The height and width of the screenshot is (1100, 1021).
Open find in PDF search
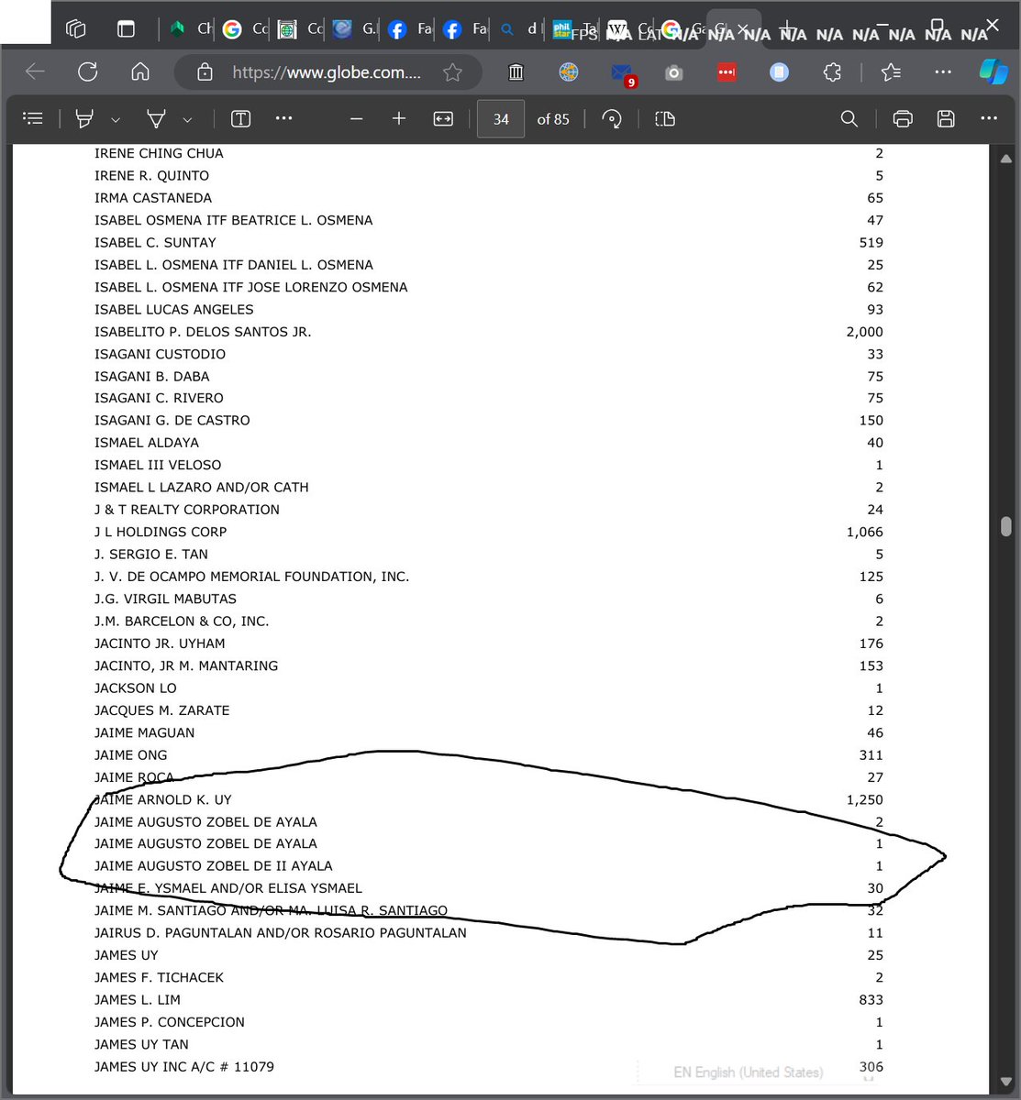[849, 118]
